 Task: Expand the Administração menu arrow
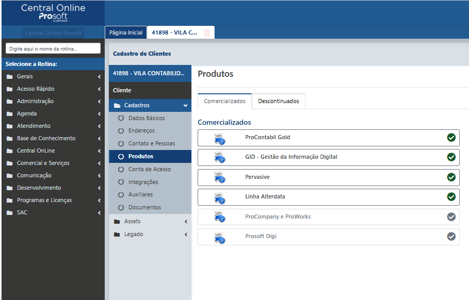99,102
